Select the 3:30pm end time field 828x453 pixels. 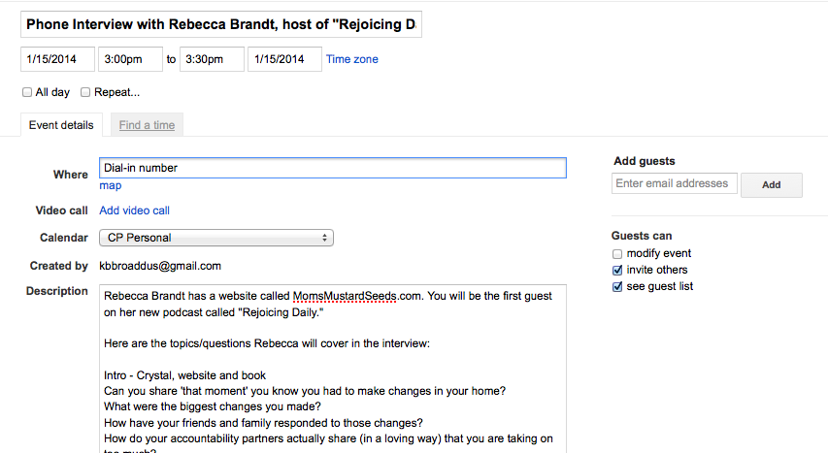click(212, 59)
